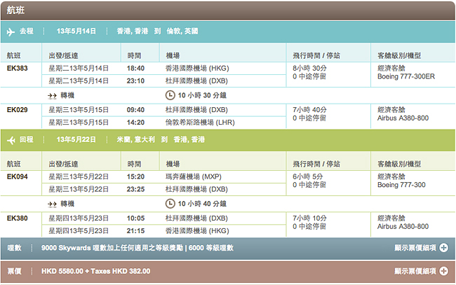Screen dimensions: 456x285
Task: Select flight number EK029
Action: pyautogui.click(x=18, y=110)
